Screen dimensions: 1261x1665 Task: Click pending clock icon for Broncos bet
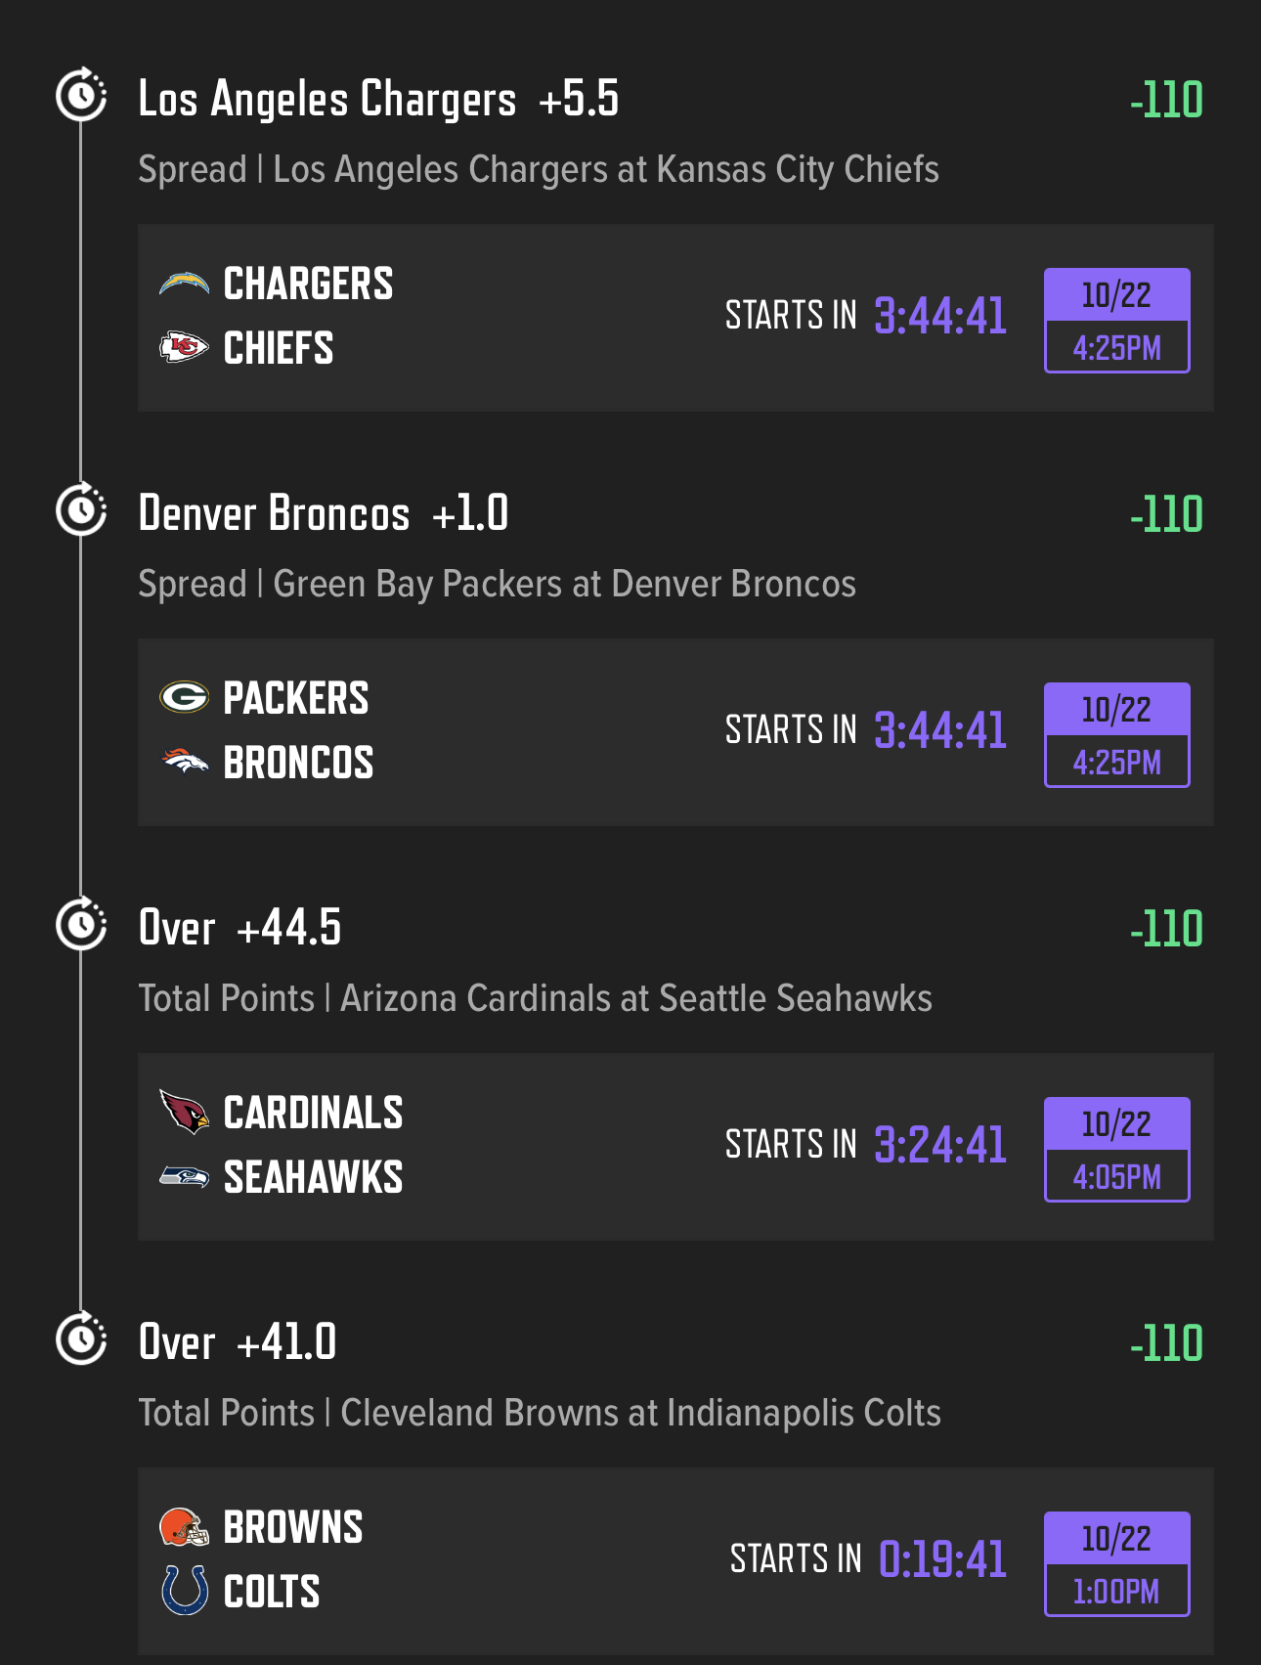pyautogui.click(x=81, y=509)
